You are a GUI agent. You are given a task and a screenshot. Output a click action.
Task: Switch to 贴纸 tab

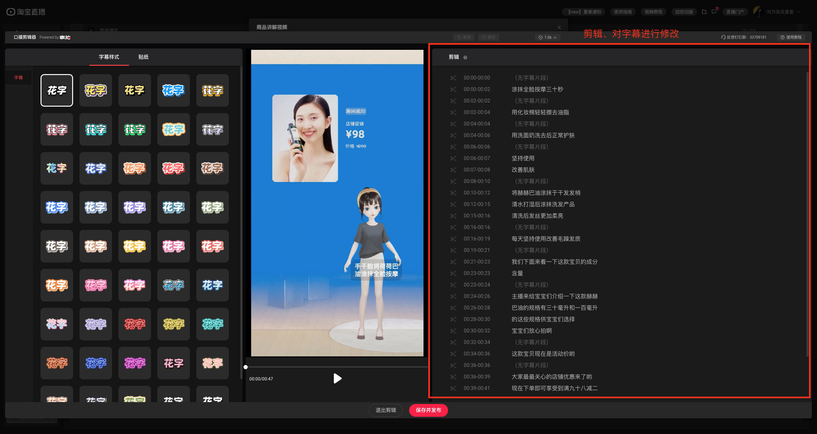tap(143, 57)
